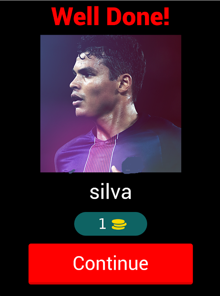The width and height of the screenshot is (220, 296).
Task: Click the letter "s" starting "silva"
Action: coord(94,194)
